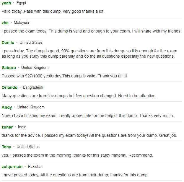Viewport: 184px width, 182px height.
Task: Click the comment starting 'Valid today'
Action: (53, 12)
